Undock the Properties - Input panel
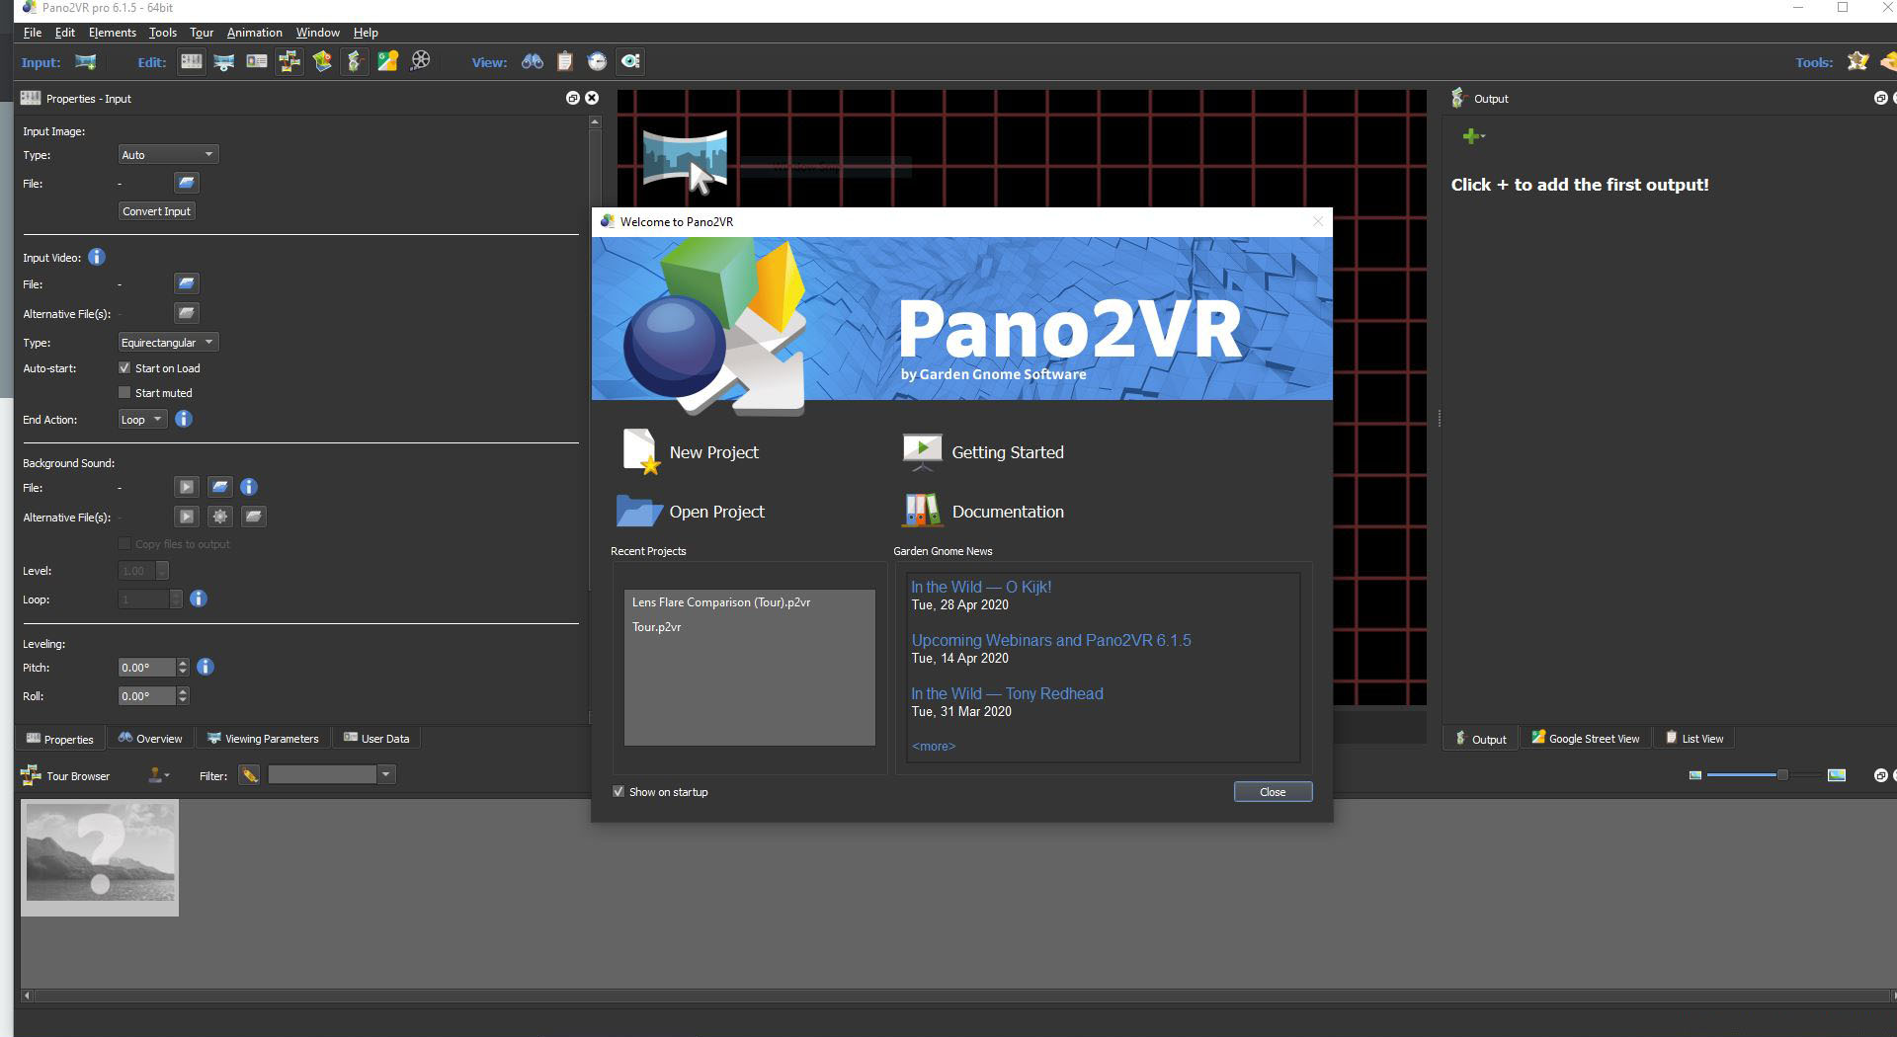 click(x=572, y=98)
